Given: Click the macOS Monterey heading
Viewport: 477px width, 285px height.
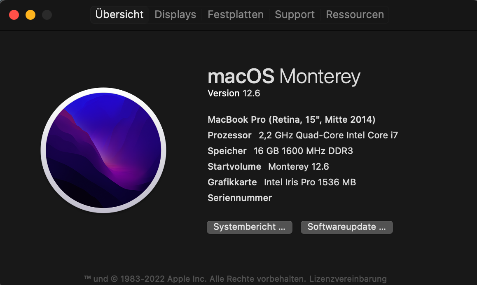Looking at the screenshot, I should tap(284, 77).
